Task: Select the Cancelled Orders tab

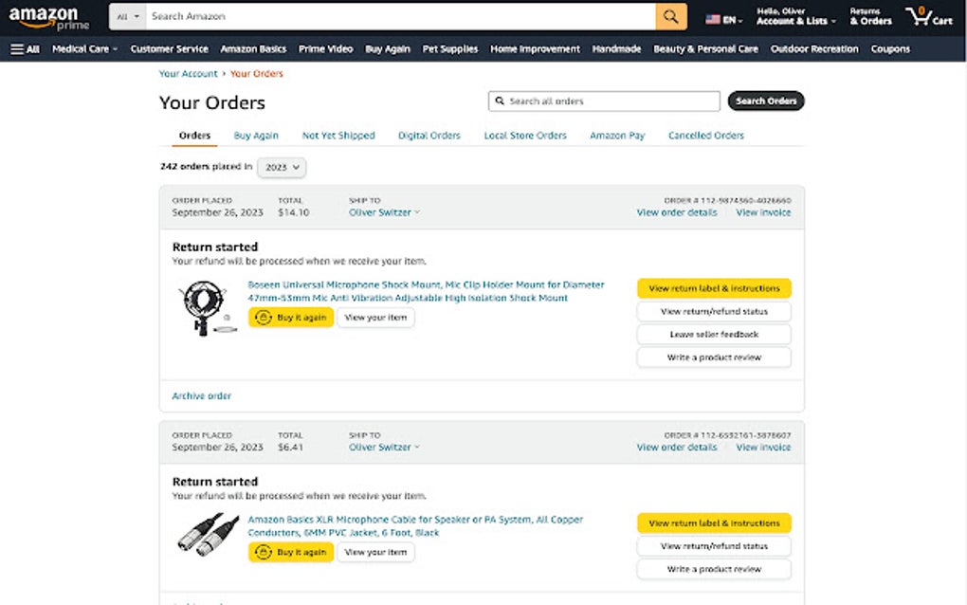Action: [705, 136]
